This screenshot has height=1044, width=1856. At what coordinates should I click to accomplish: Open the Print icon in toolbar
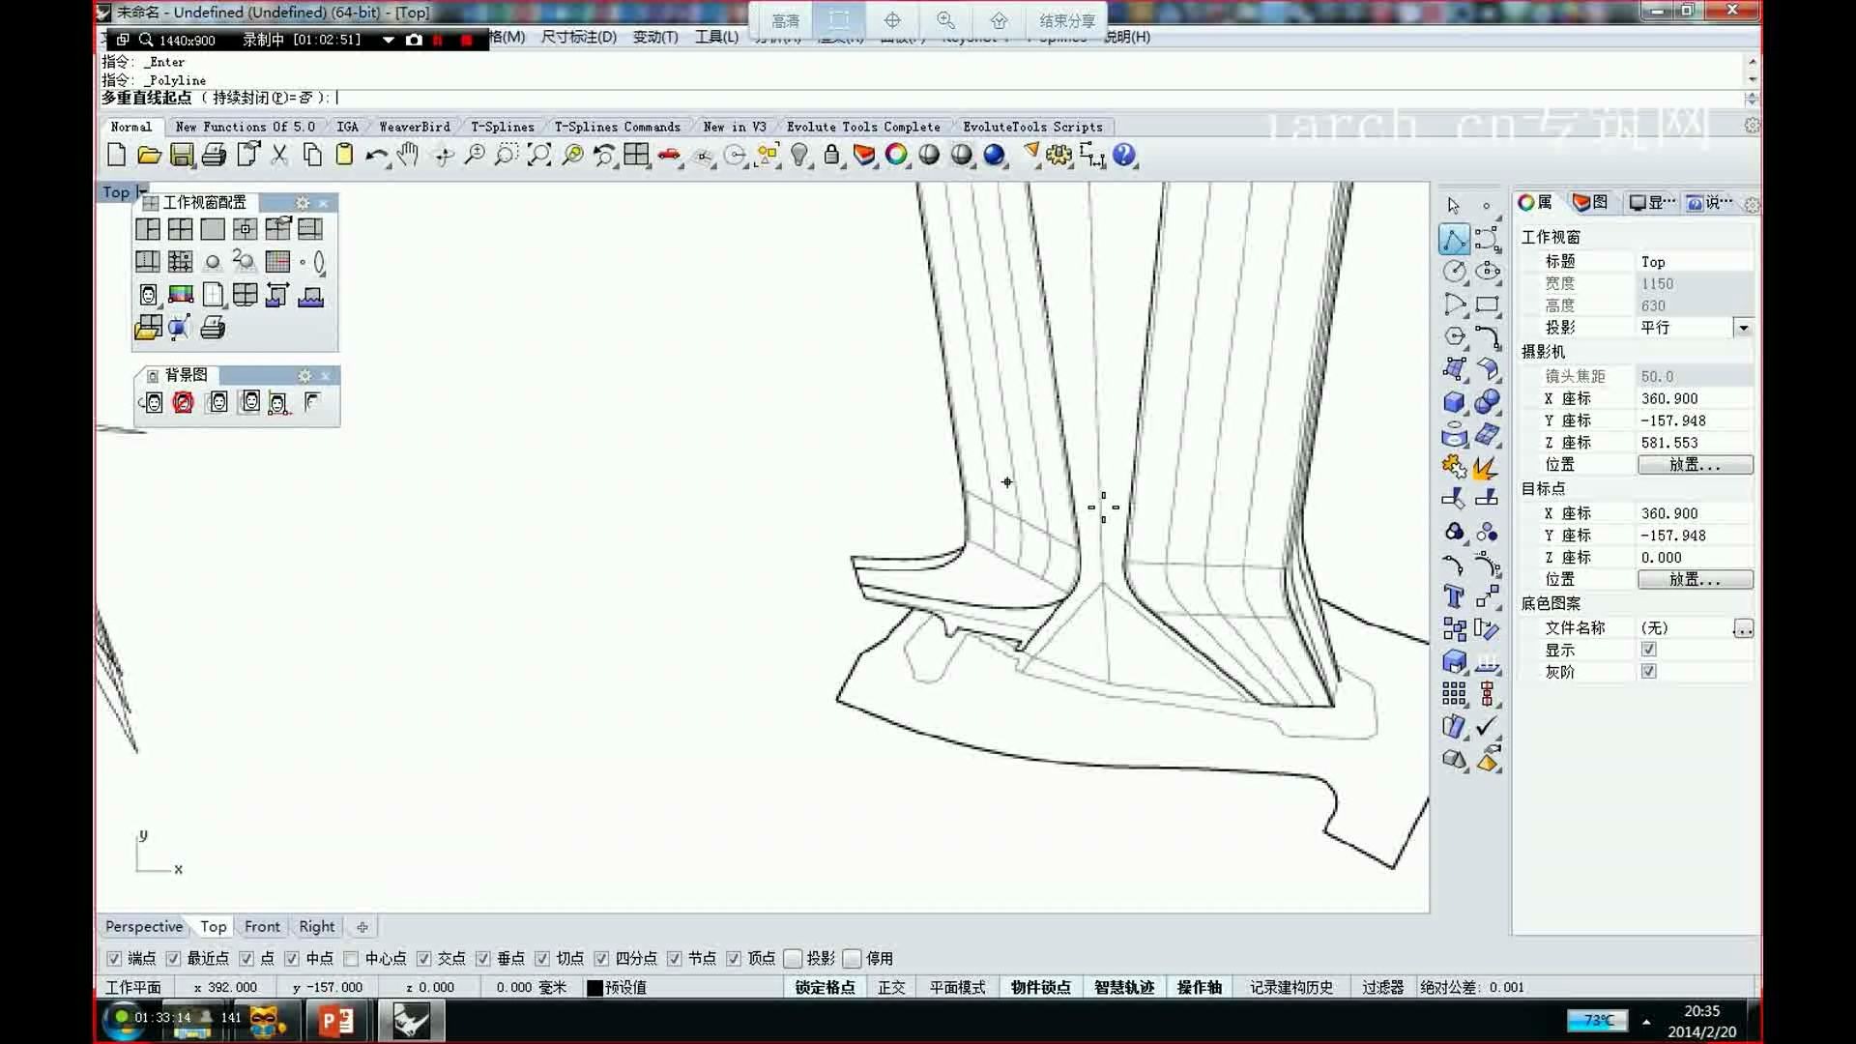(215, 155)
